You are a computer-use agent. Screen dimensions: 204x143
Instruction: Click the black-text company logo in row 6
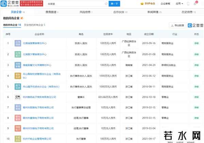(18, 97)
